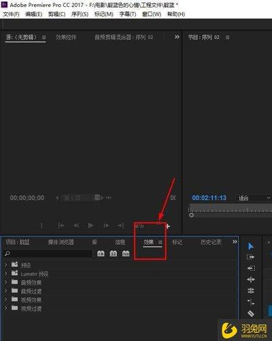Viewport: 272px width, 341px height.
Task: Switch to the 音频剪辑混合器 tab
Action: point(124,37)
